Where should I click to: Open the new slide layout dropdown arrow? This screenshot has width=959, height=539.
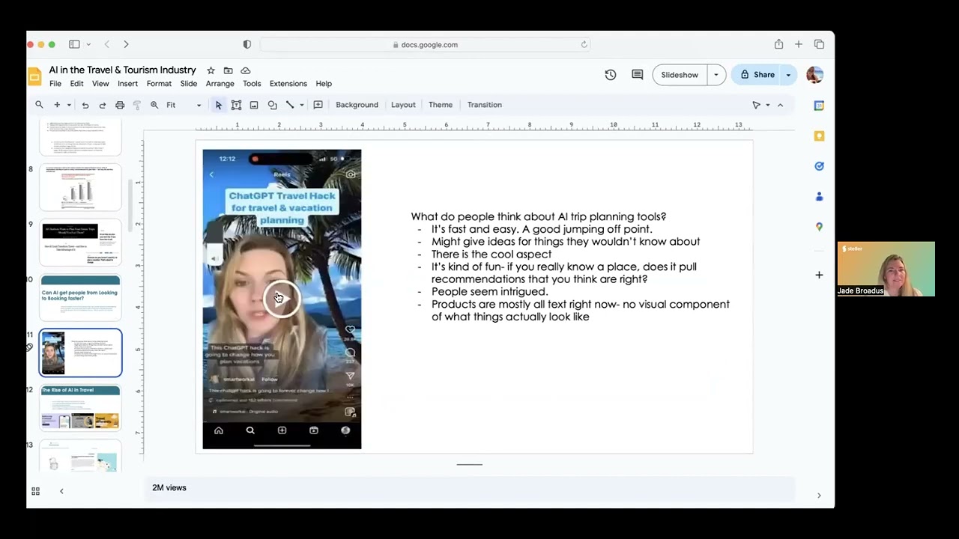click(69, 105)
